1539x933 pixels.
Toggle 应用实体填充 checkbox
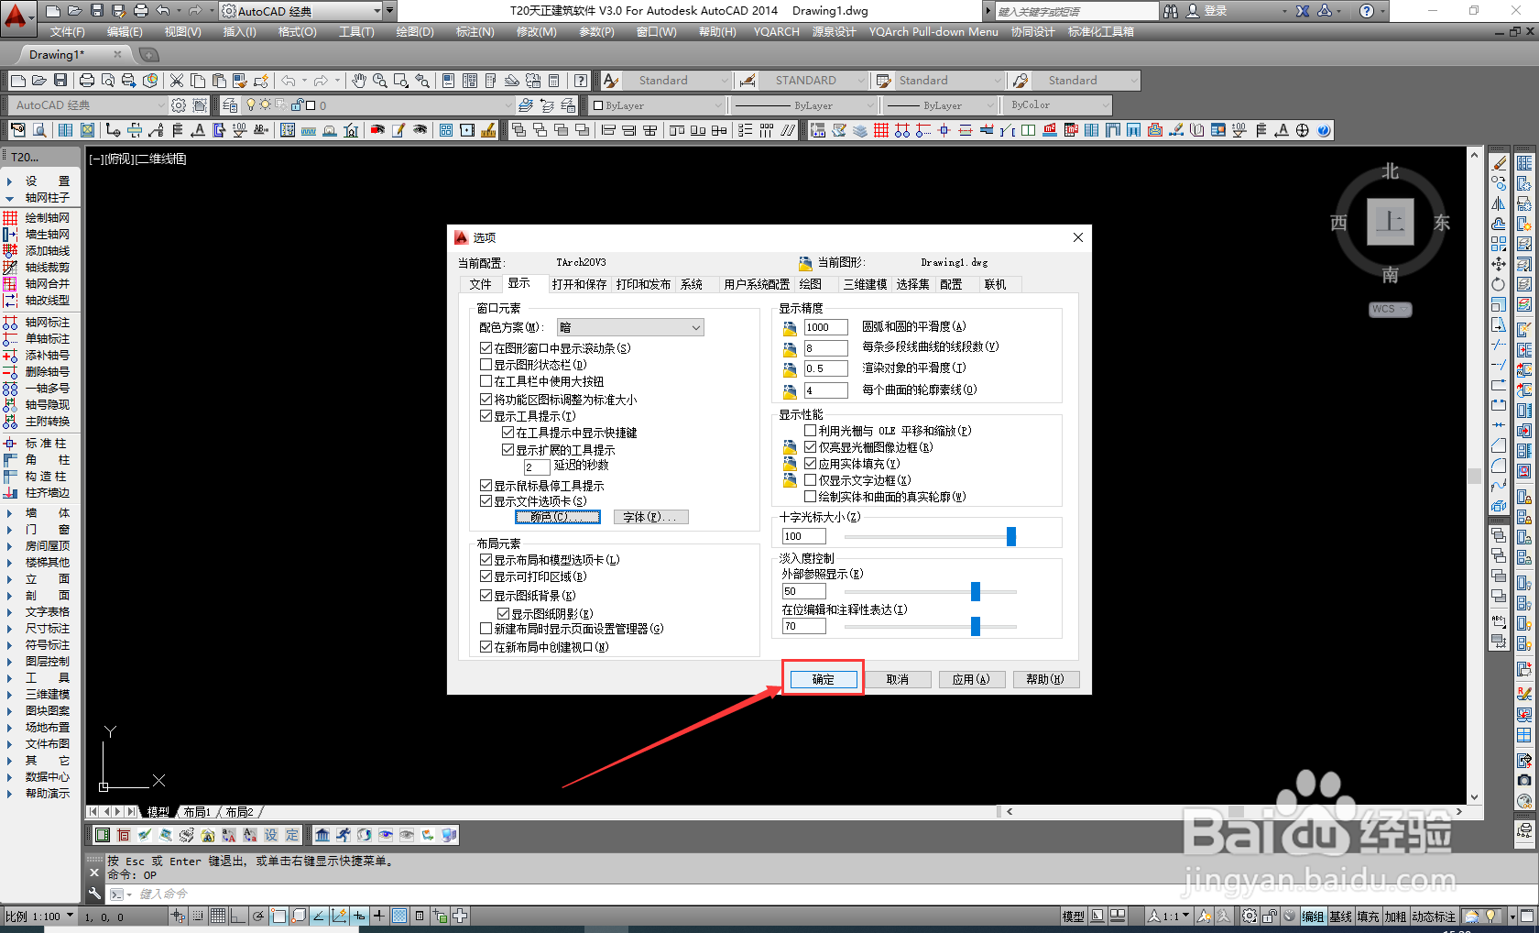coord(811,464)
